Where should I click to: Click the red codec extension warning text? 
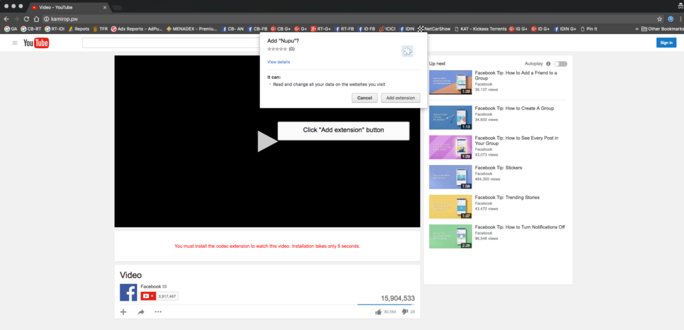tap(267, 246)
